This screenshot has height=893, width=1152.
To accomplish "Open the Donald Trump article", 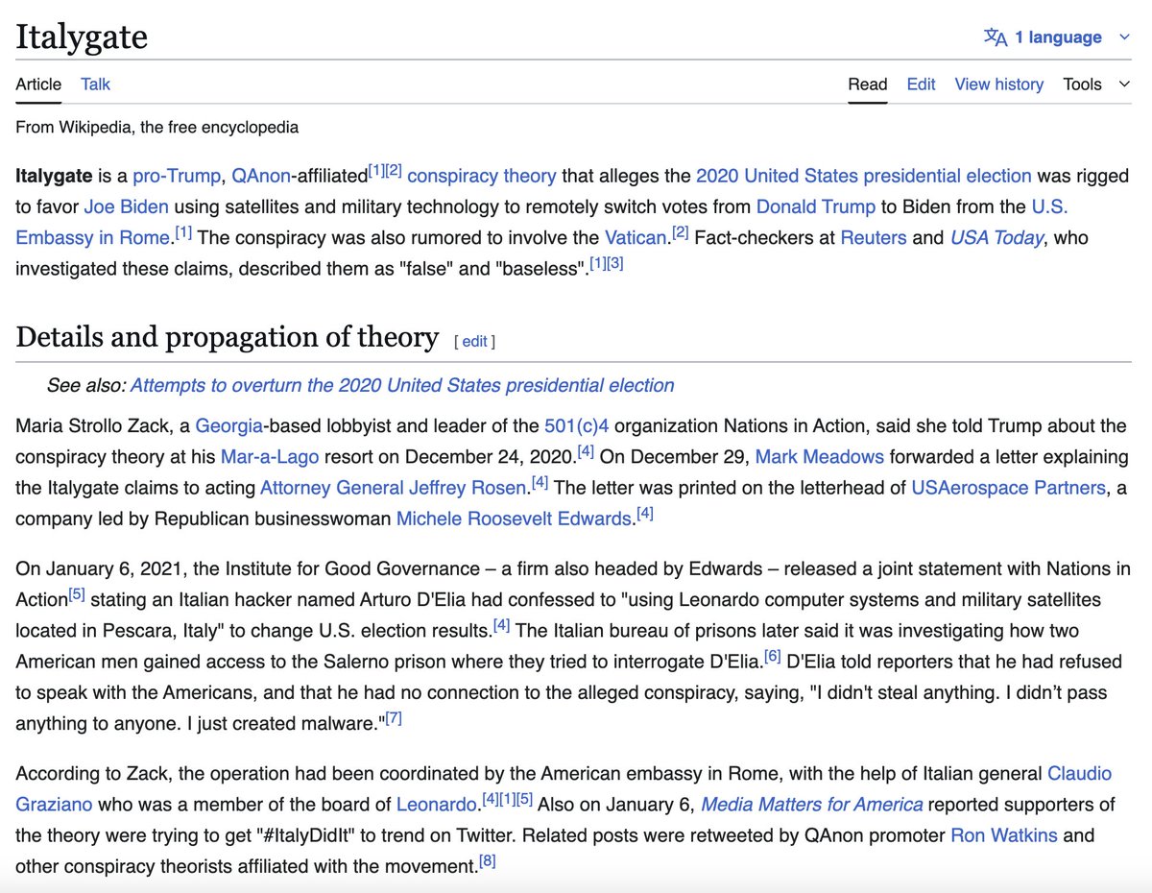I will tap(815, 206).
